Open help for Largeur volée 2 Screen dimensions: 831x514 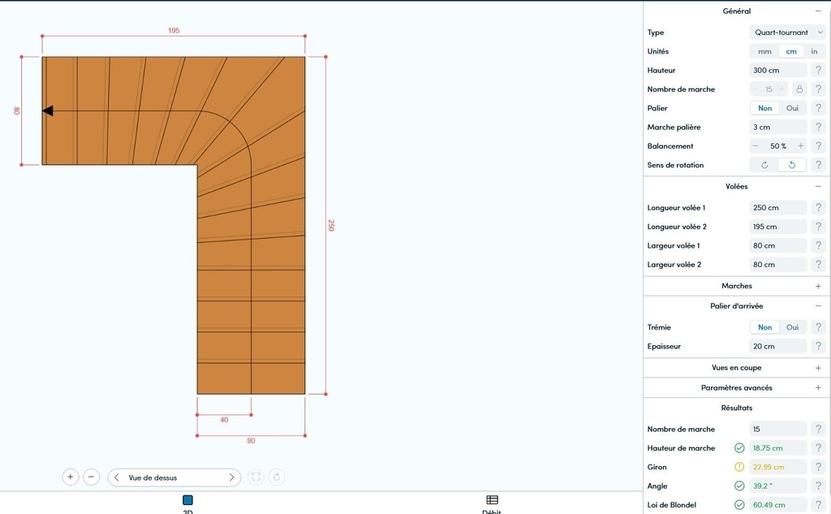tap(818, 264)
